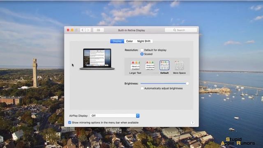Screen dimensions: 263x148
Task: Uncheck Show mirroring options in menu bar
Action: tap(69, 123)
